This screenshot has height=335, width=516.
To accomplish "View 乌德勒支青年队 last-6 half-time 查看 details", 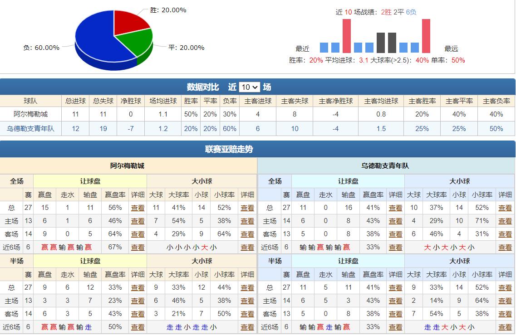I will pyautogui.click(x=395, y=326).
